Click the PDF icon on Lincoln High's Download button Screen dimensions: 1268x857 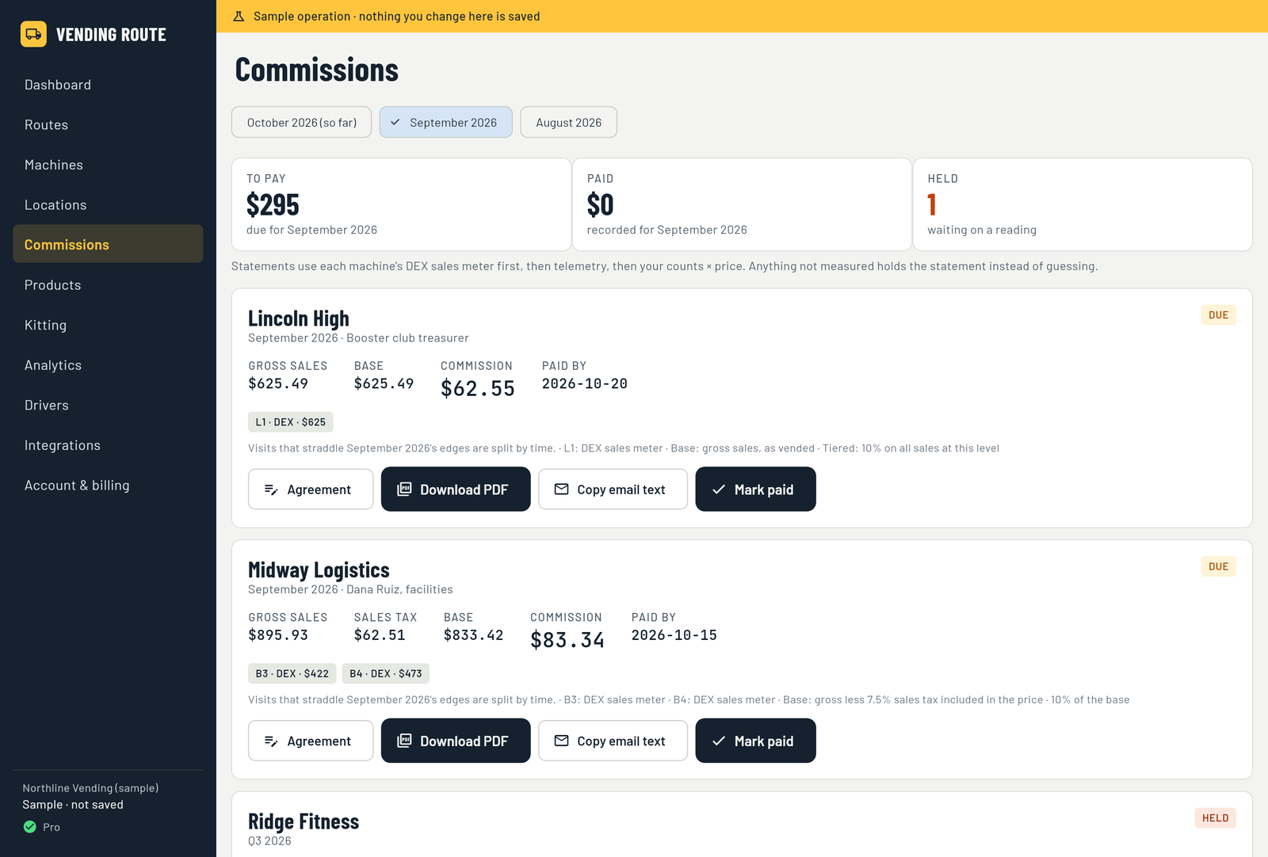[404, 489]
